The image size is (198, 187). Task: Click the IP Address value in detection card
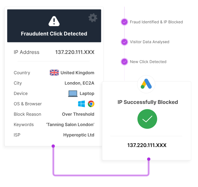point(75,52)
